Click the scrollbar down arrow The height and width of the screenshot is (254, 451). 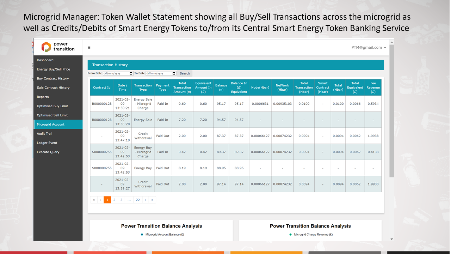(391, 239)
